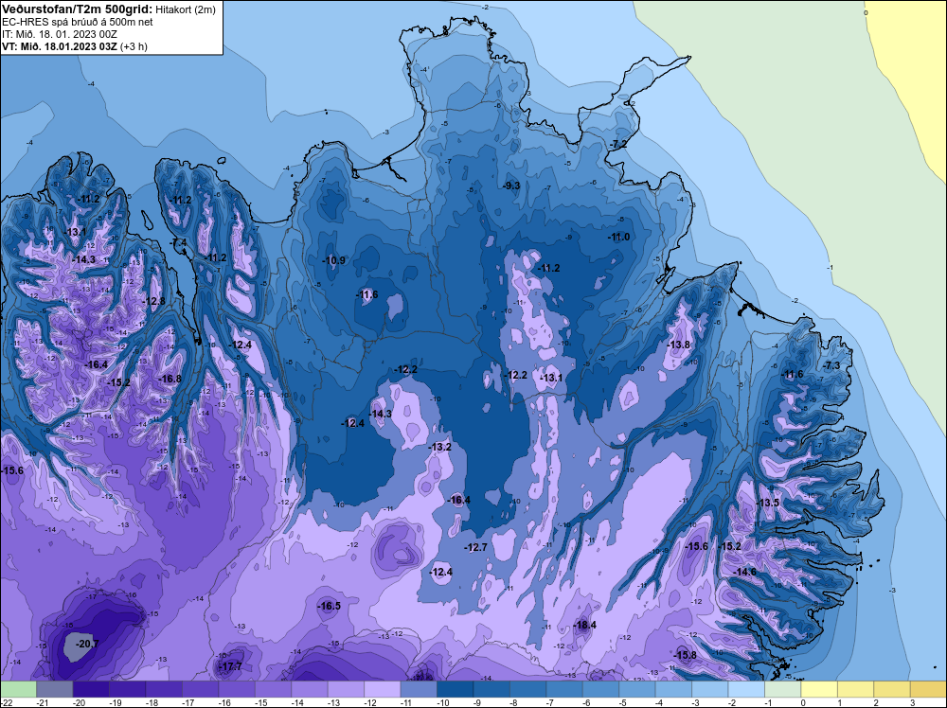Click the -14.6 temperature label

tap(745, 572)
